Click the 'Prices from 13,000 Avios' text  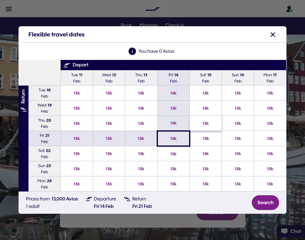click(52, 199)
